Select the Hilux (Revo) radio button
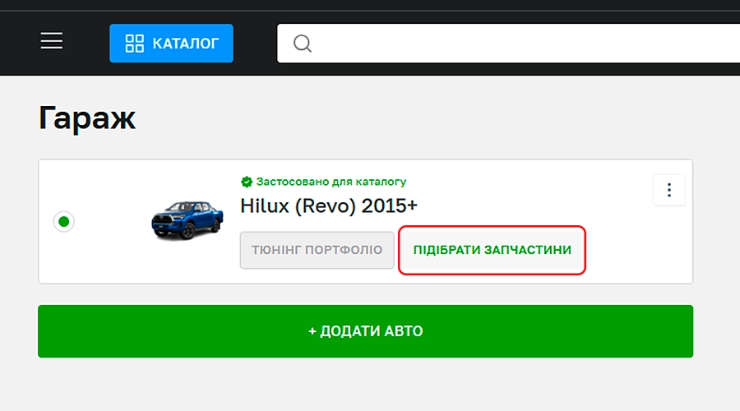The width and height of the screenshot is (740, 411). click(x=63, y=221)
